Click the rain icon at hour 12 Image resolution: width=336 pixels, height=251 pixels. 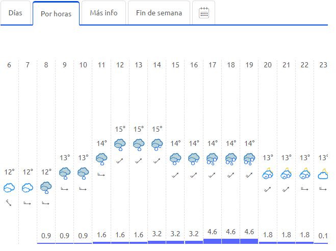tap(120, 145)
